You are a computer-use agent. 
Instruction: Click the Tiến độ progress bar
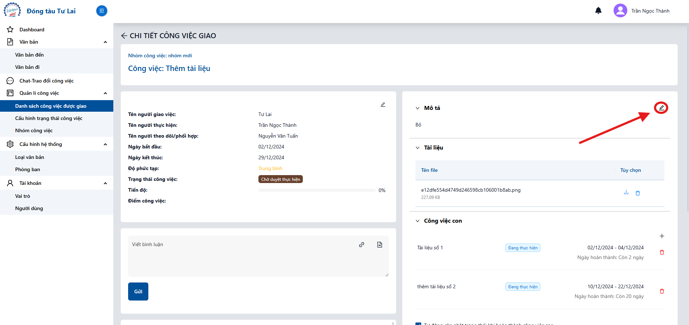tap(317, 190)
